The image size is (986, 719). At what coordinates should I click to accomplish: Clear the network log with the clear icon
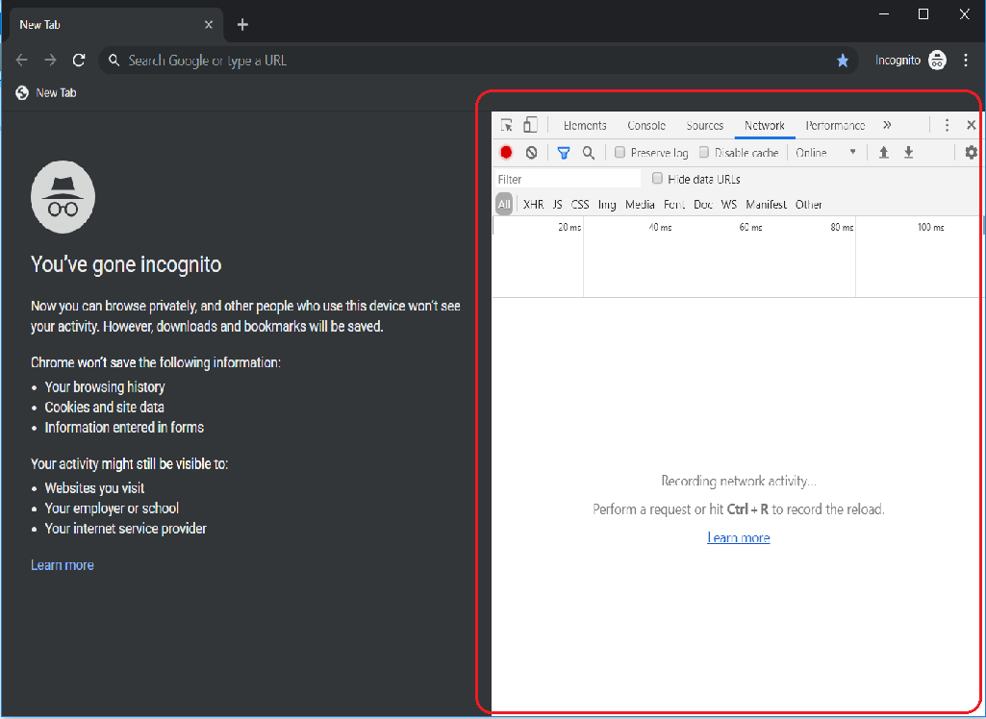pyautogui.click(x=531, y=152)
